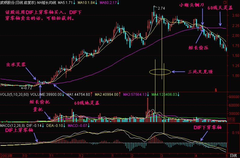Click the X10 volume scale badge
The height and width of the screenshot is (158, 240).
(x=231, y=119)
